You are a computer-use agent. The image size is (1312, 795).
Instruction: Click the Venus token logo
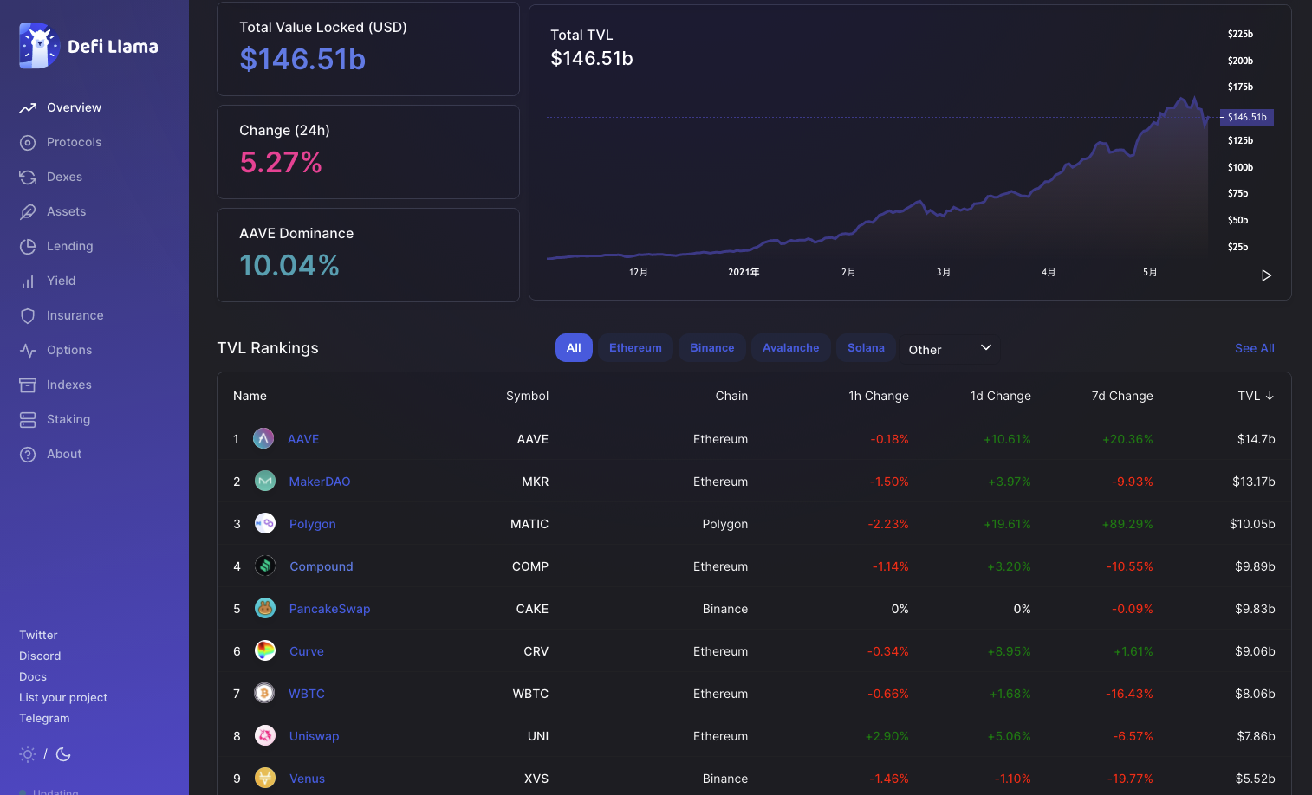(265, 778)
